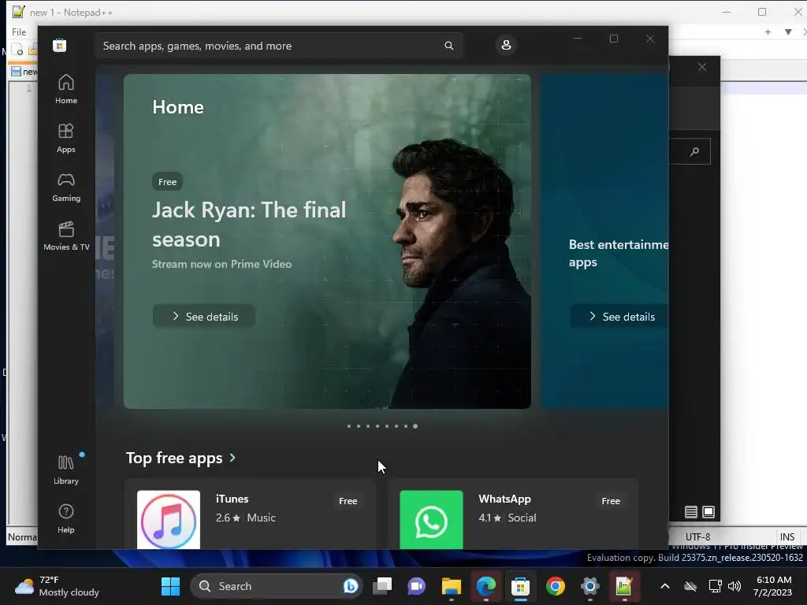The height and width of the screenshot is (605, 807).
Task: See details for Best entertainment apps
Action: tap(619, 317)
